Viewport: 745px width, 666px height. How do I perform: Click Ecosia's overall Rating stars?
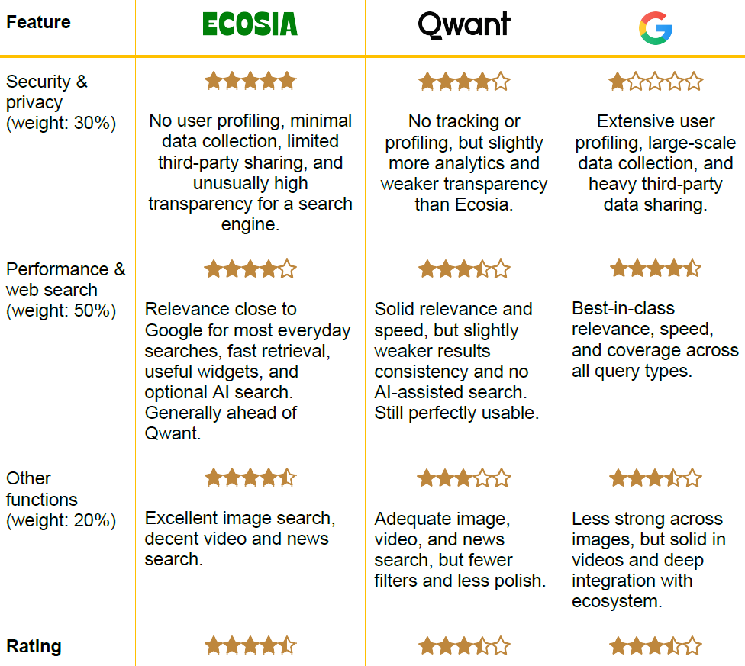coord(250,645)
